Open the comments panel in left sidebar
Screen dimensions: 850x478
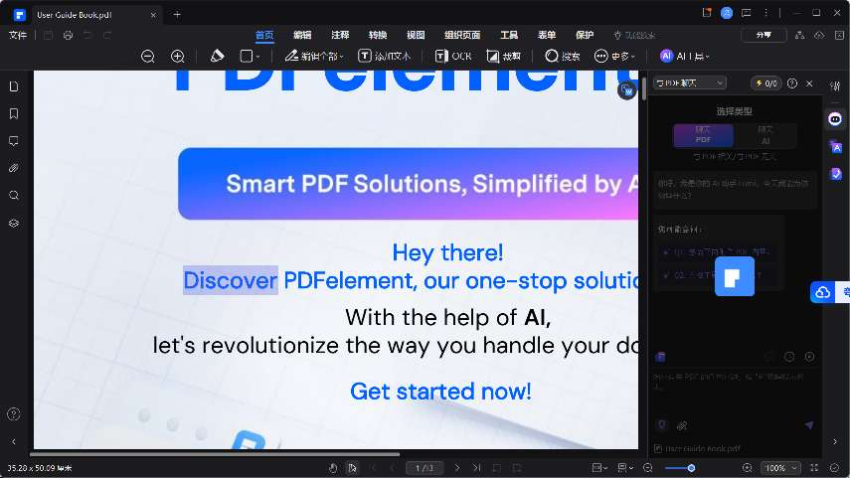coord(14,141)
